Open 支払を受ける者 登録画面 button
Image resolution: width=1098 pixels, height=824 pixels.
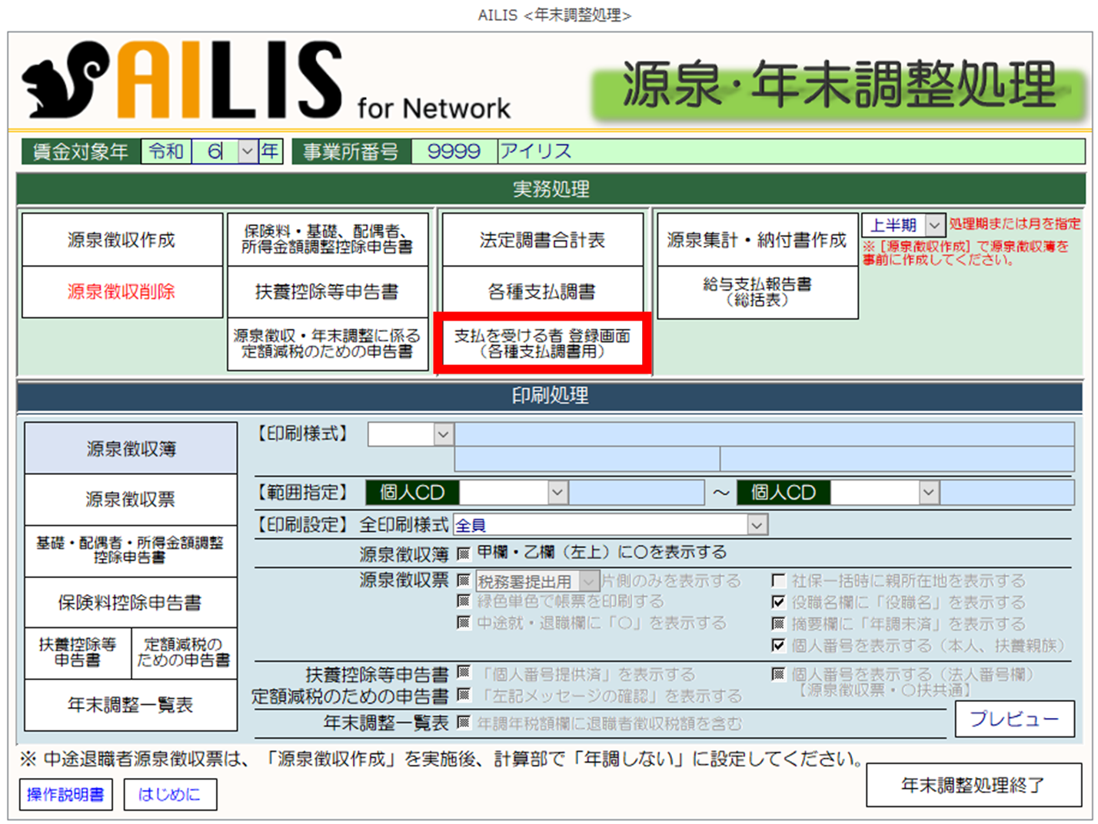(x=542, y=344)
